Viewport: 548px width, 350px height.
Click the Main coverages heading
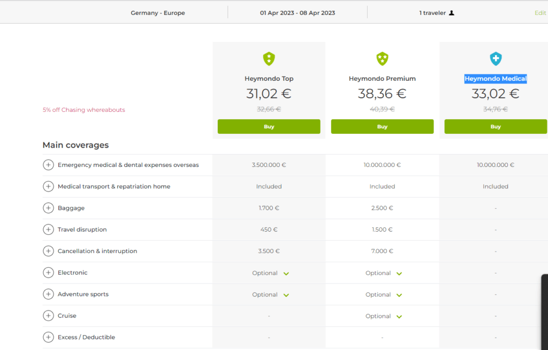coord(75,145)
